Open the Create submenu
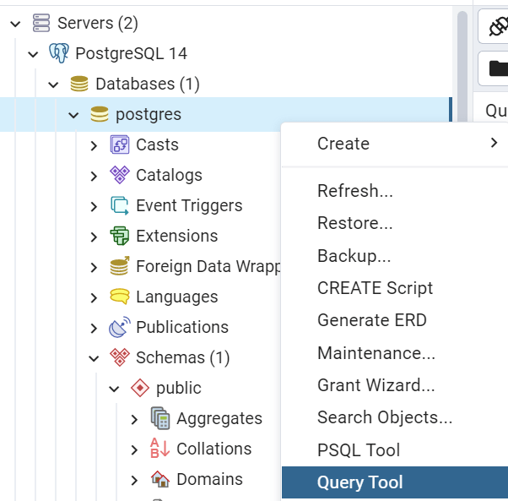 (395, 144)
